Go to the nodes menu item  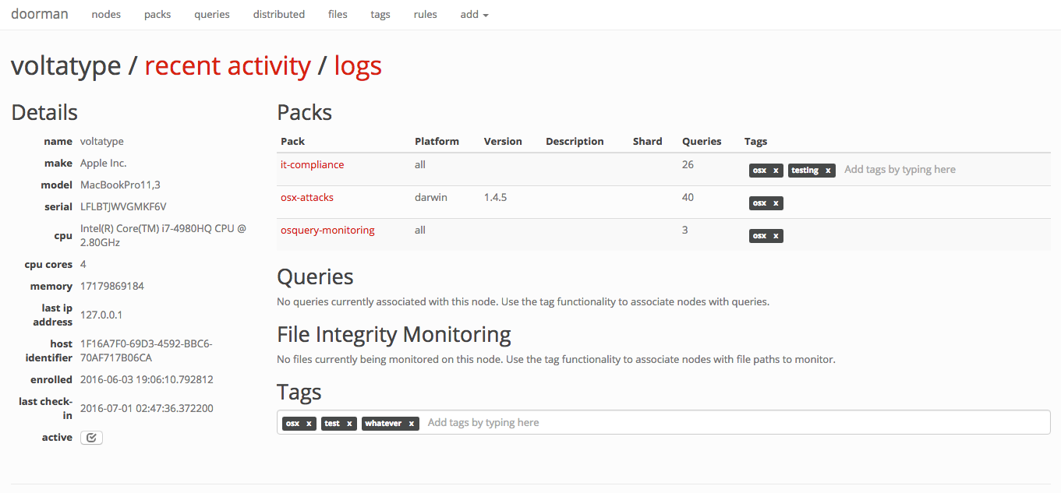106,14
